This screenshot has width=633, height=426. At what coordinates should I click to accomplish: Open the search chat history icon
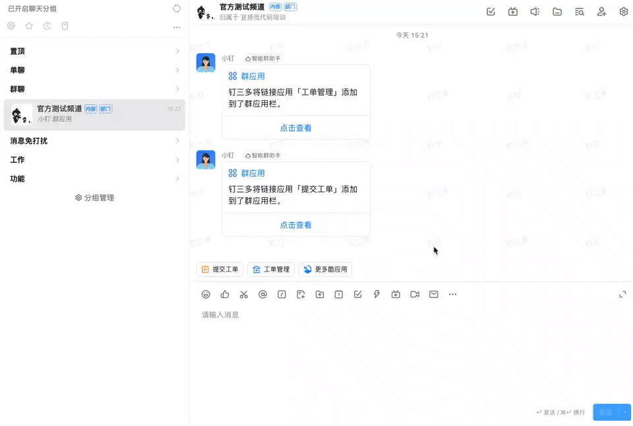(x=580, y=12)
